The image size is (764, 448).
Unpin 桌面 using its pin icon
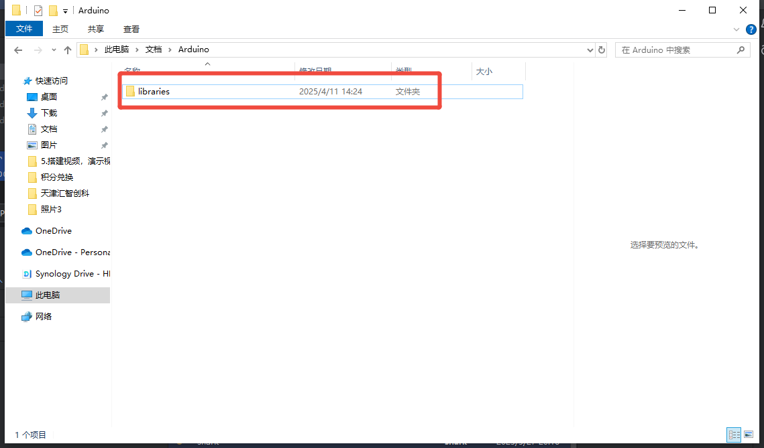[104, 97]
